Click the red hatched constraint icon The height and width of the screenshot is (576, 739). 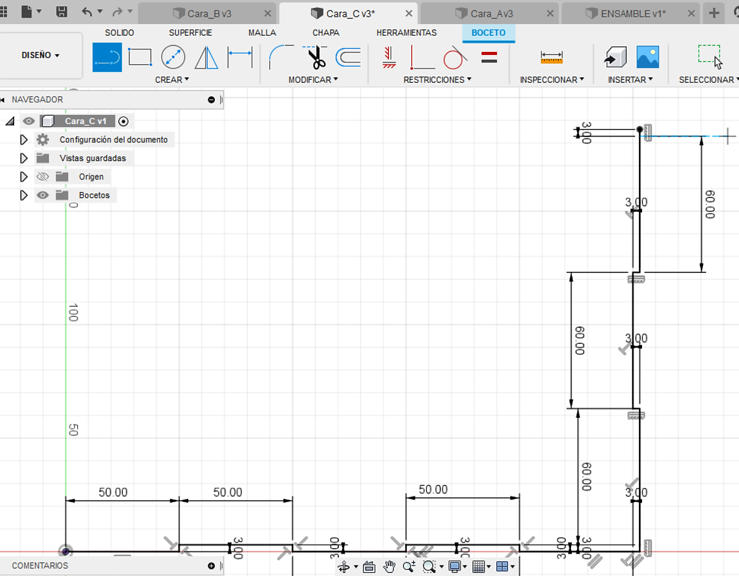click(389, 57)
